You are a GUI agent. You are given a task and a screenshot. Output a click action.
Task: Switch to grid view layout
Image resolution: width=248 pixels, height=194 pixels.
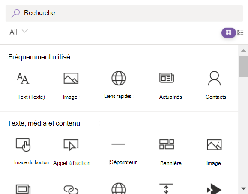point(228,33)
